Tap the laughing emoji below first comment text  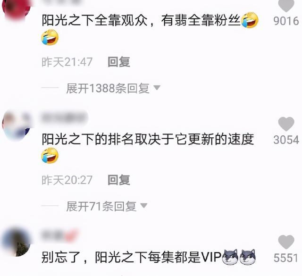pyautogui.click(x=50, y=37)
